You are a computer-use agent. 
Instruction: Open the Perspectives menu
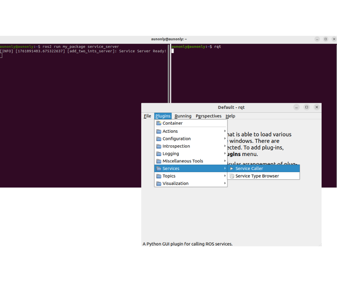[209, 116]
